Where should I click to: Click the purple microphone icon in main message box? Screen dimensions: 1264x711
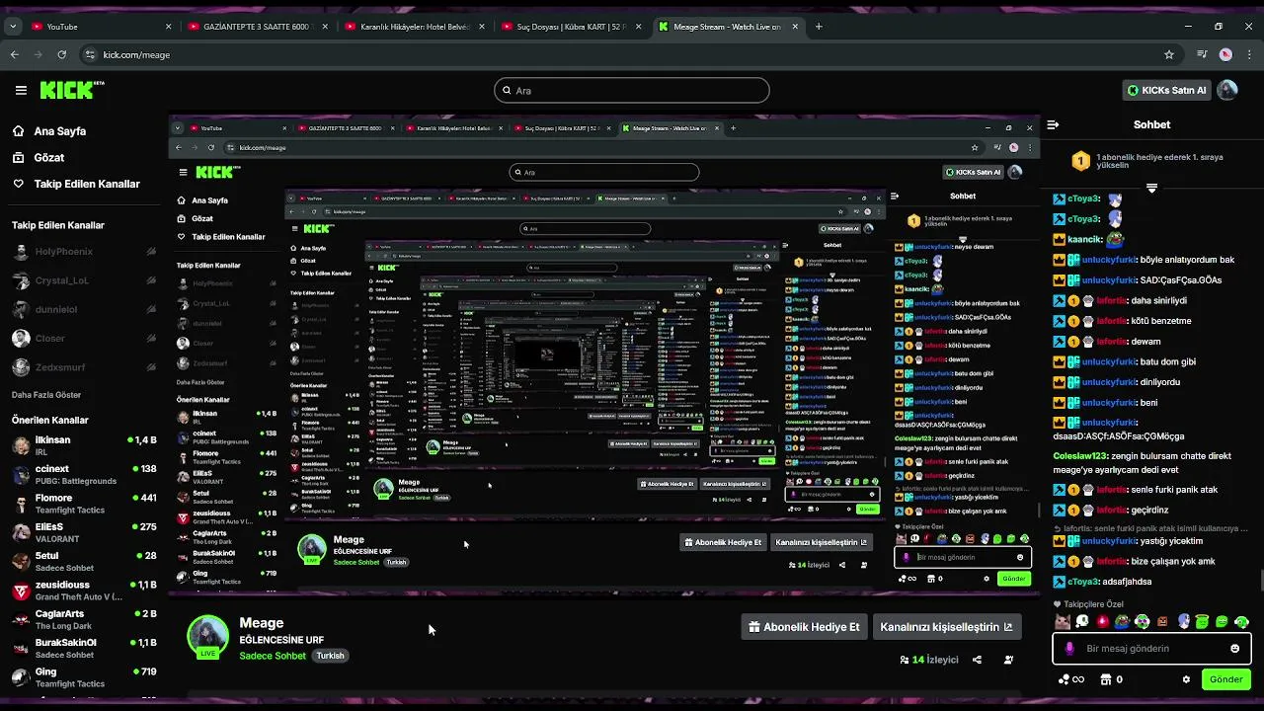(1069, 649)
